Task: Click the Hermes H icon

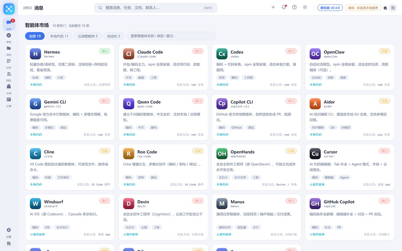Action: tap(36, 54)
